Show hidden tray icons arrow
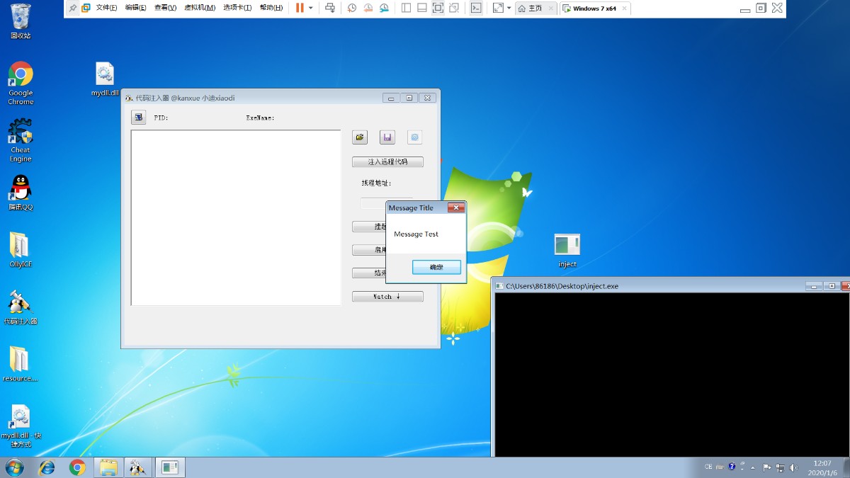850x478 pixels. coord(752,467)
